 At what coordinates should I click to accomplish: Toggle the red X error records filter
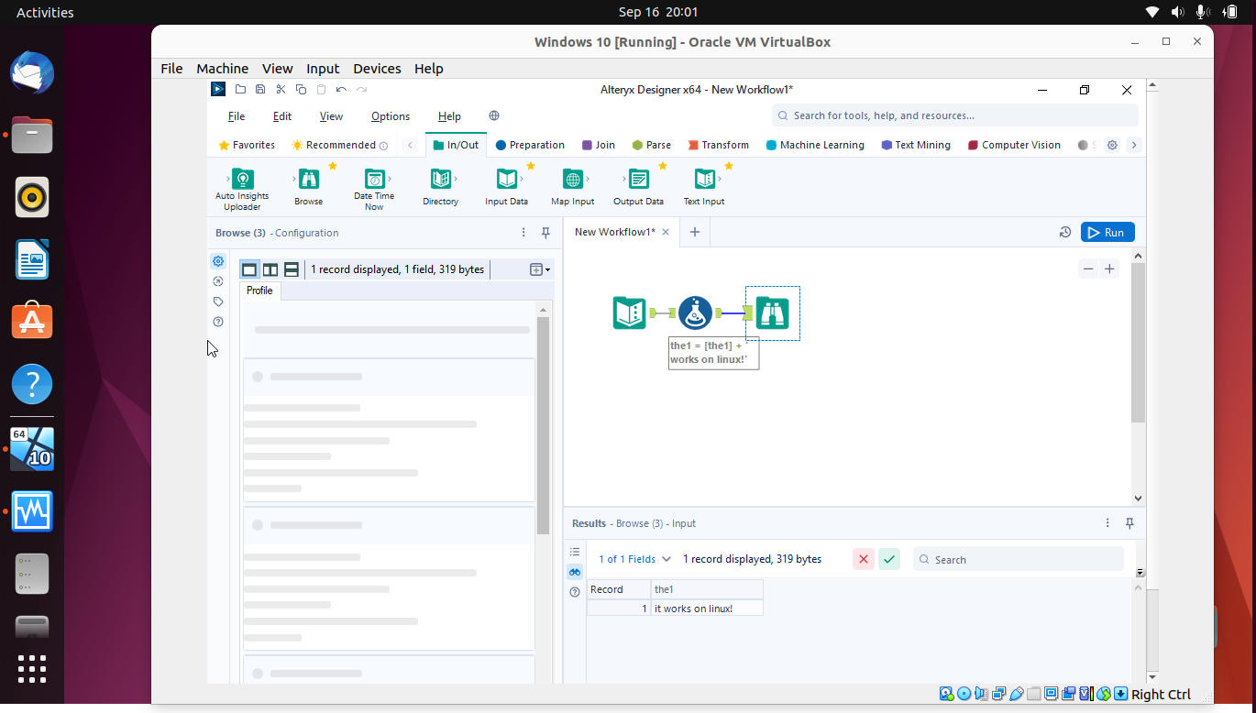[x=863, y=558]
